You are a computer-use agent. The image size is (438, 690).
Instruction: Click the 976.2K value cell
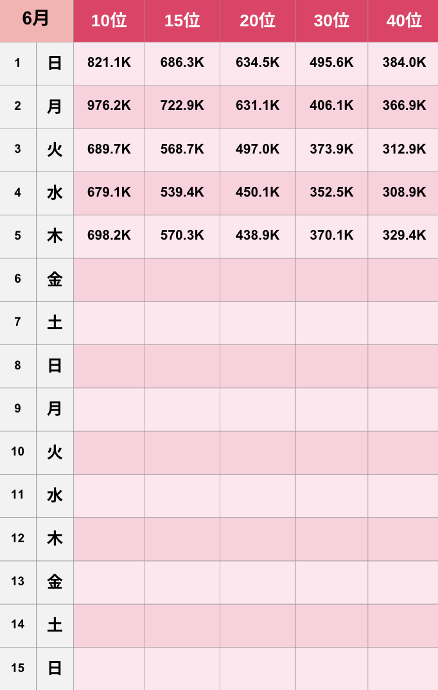point(109,107)
